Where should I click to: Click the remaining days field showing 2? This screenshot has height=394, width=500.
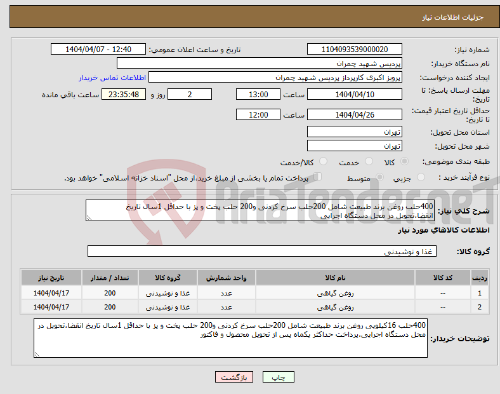(x=190, y=95)
